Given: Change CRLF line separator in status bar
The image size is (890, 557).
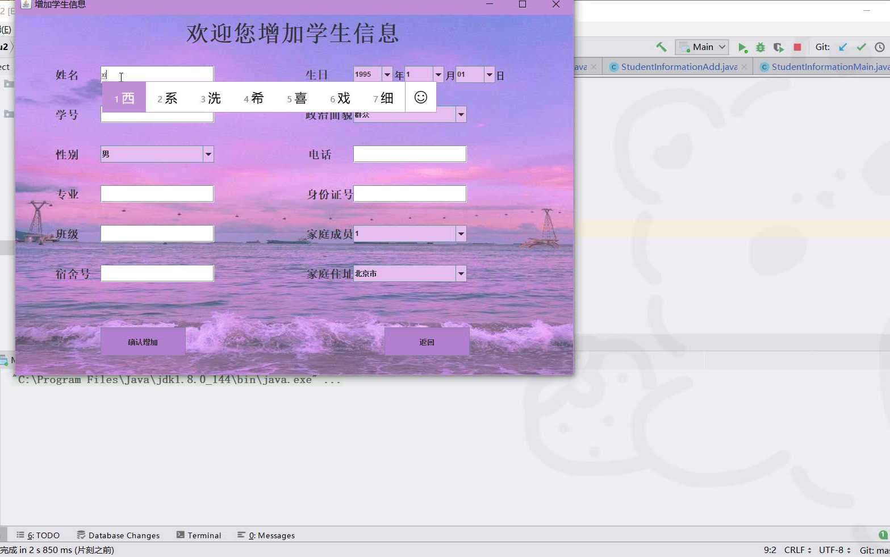Looking at the screenshot, I should tap(797, 550).
